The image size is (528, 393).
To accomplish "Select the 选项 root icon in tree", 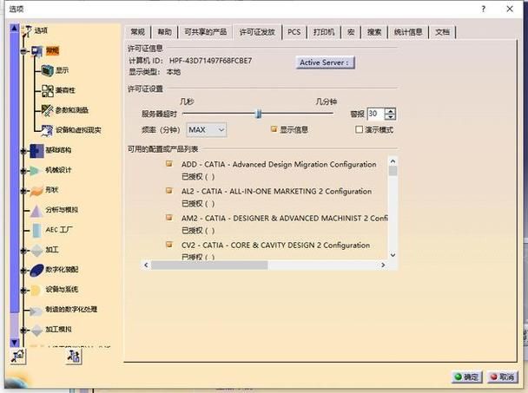I will click(27, 31).
